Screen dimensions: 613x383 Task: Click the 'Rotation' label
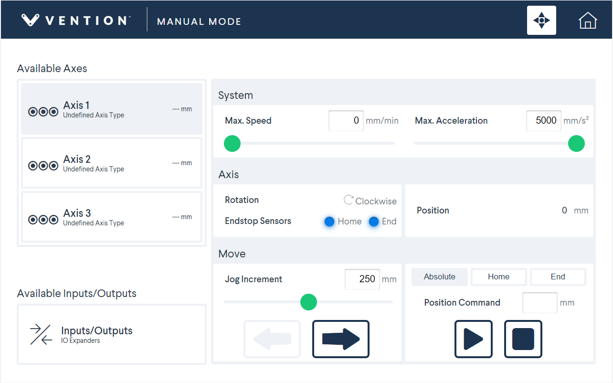point(242,200)
